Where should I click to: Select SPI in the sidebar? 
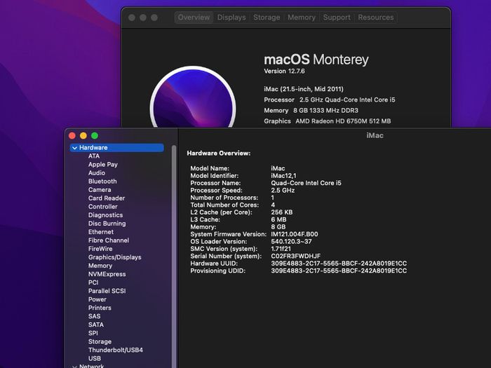(93, 333)
